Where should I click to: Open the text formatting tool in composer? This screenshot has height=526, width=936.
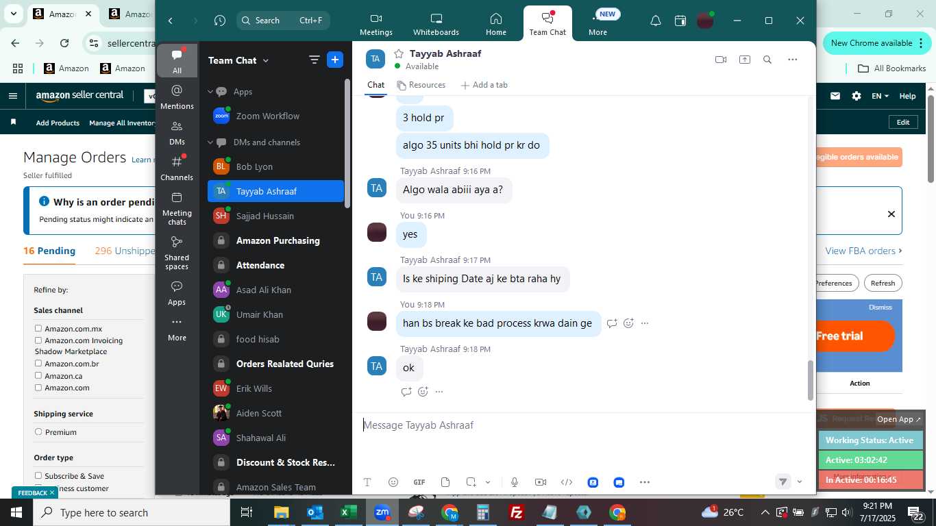tap(367, 482)
